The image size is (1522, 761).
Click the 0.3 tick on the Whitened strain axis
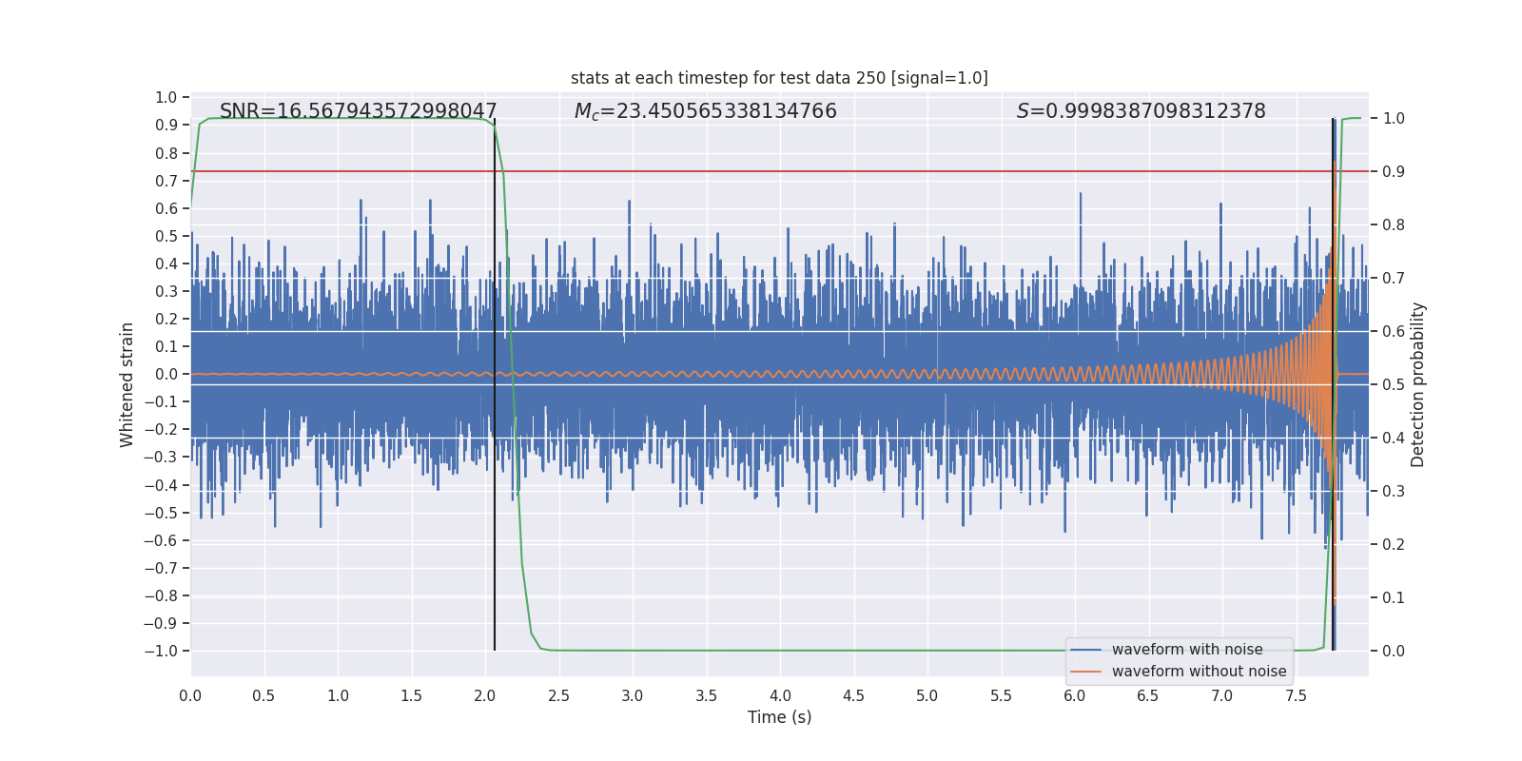166,291
